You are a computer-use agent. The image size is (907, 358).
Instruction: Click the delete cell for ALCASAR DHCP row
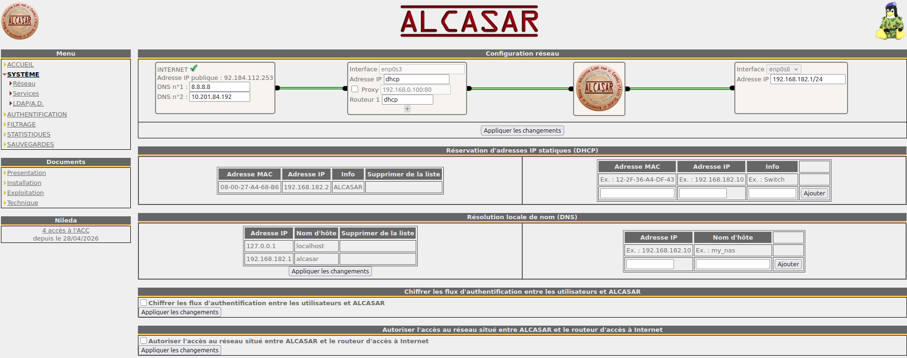(x=404, y=187)
